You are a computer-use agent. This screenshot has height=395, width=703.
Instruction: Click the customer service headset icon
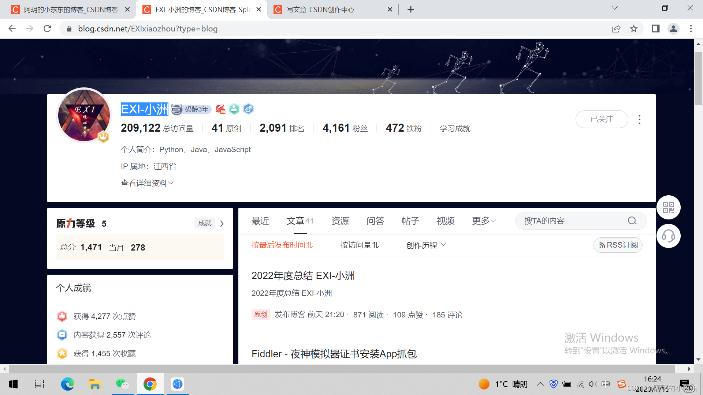(x=669, y=236)
